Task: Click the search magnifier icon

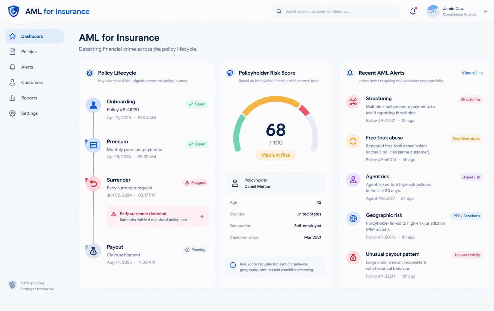Action: (x=279, y=11)
